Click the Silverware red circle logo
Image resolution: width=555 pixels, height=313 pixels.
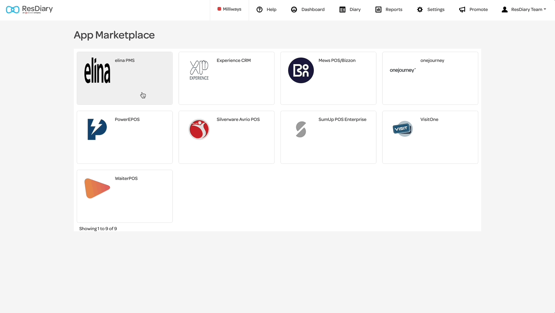coord(199,129)
